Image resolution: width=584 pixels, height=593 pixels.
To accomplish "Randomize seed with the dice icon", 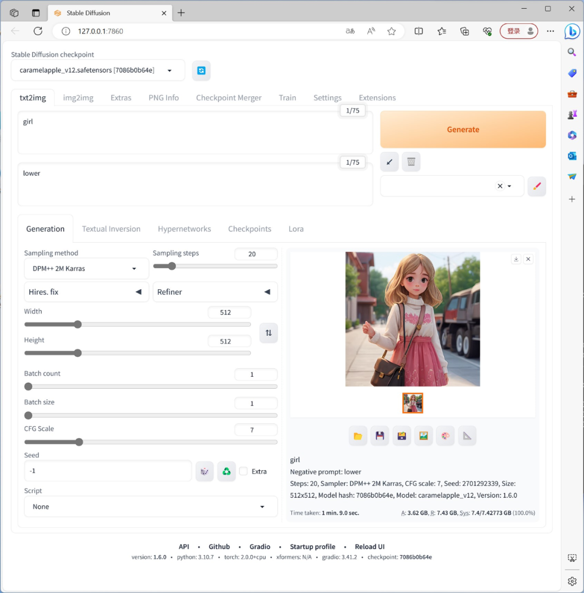I will pyautogui.click(x=204, y=471).
